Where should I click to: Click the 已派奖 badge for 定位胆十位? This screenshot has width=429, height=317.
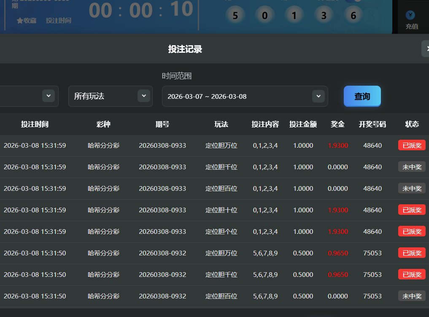tap(412, 210)
